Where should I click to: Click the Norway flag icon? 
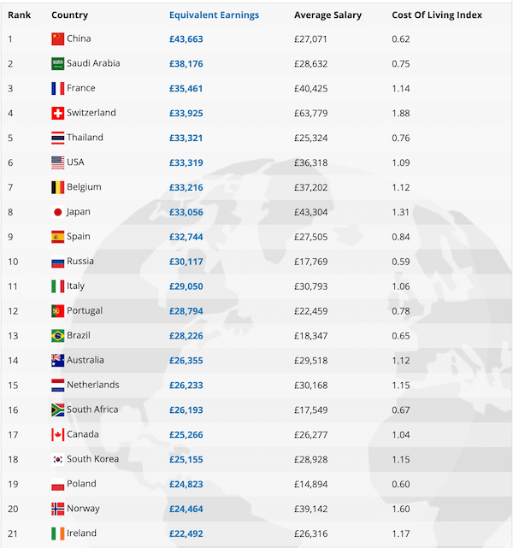point(57,509)
